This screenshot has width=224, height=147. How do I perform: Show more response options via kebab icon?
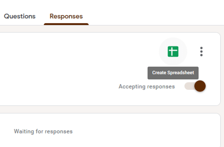point(201,51)
